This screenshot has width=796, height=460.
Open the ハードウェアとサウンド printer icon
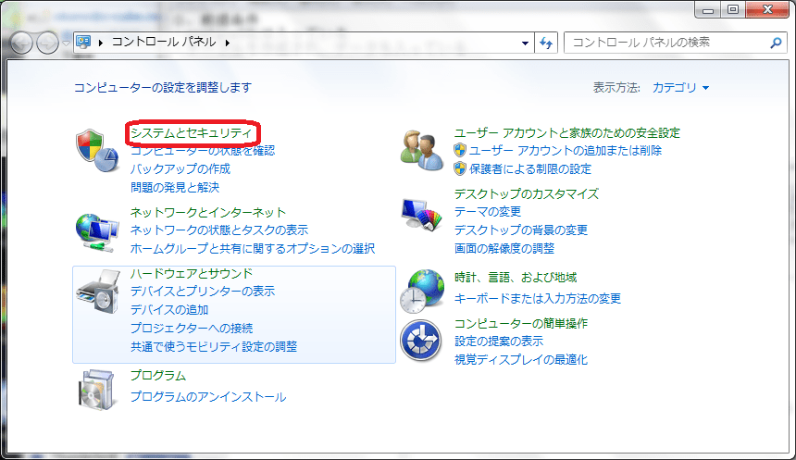click(x=97, y=292)
